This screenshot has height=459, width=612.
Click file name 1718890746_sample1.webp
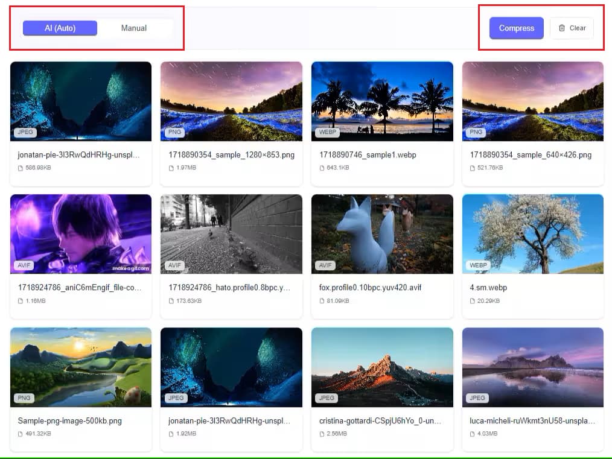[x=368, y=155]
